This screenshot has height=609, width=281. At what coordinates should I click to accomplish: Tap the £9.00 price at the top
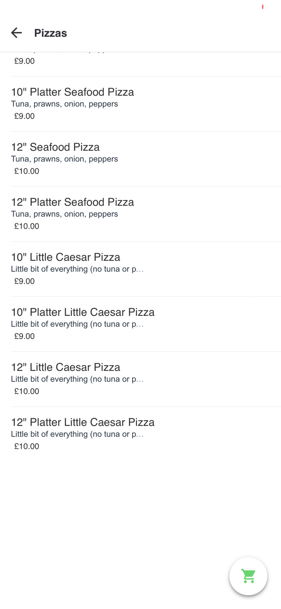click(x=23, y=61)
